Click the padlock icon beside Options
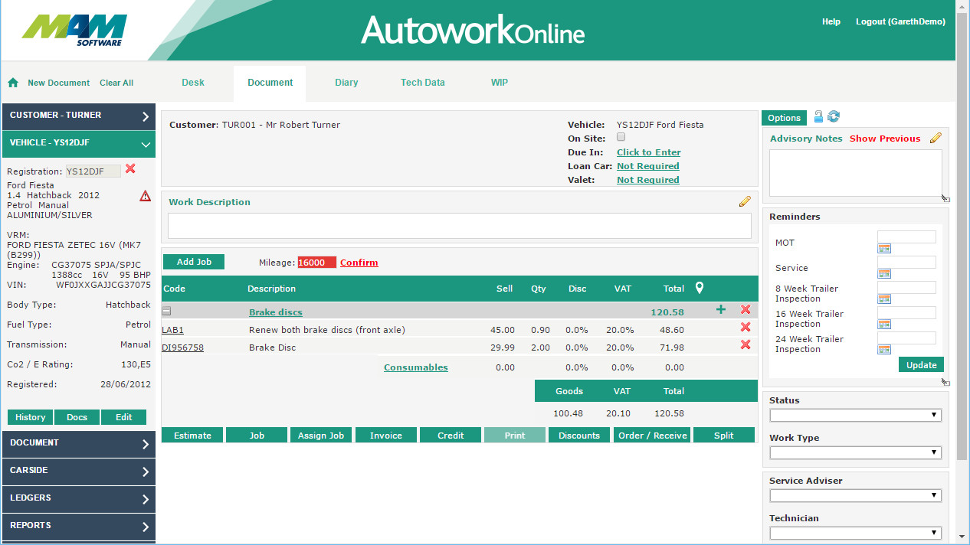The image size is (970, 545). coord(818,116)
